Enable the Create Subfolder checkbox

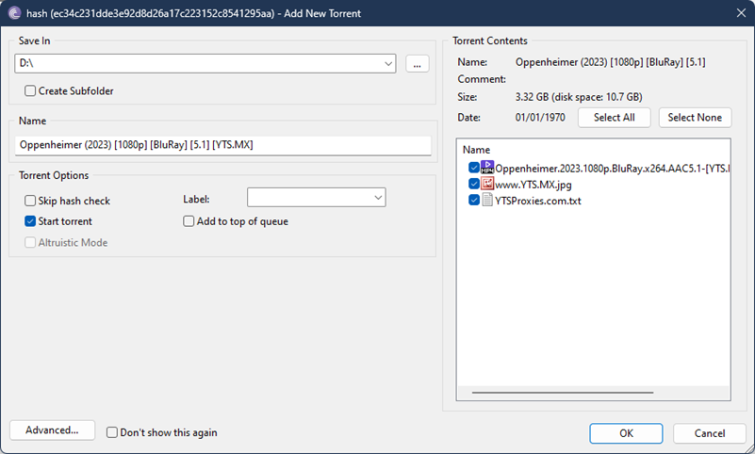30,90
